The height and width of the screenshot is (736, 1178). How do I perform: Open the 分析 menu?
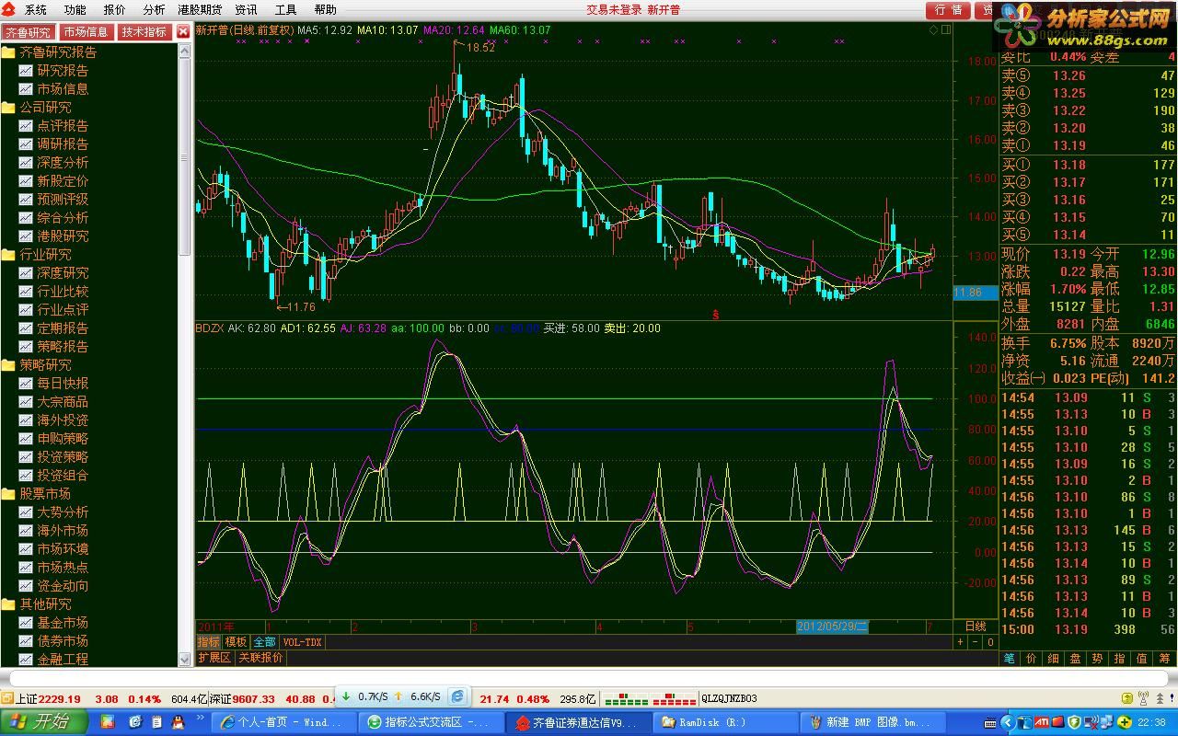[x=155, y=10]
